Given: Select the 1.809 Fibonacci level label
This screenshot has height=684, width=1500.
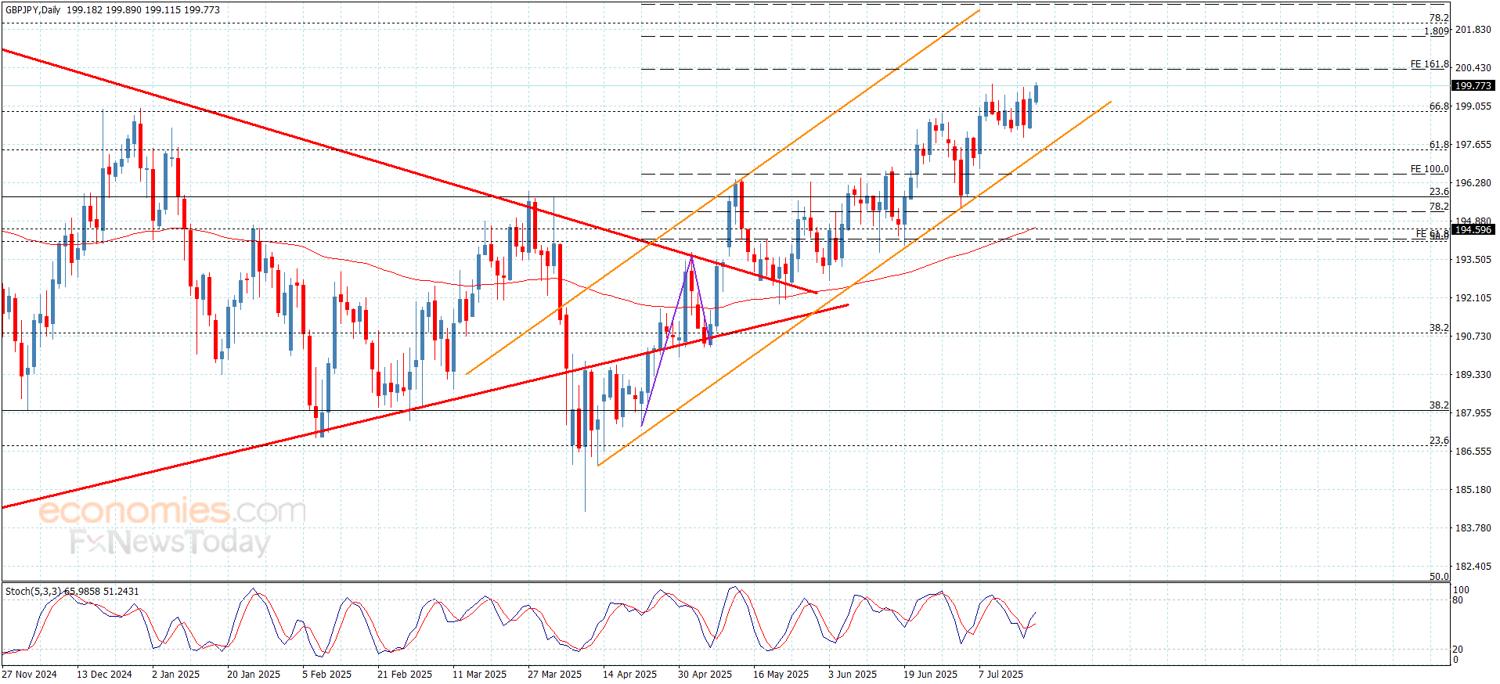Looking at the screenshot, I should tap(1436, 31).
